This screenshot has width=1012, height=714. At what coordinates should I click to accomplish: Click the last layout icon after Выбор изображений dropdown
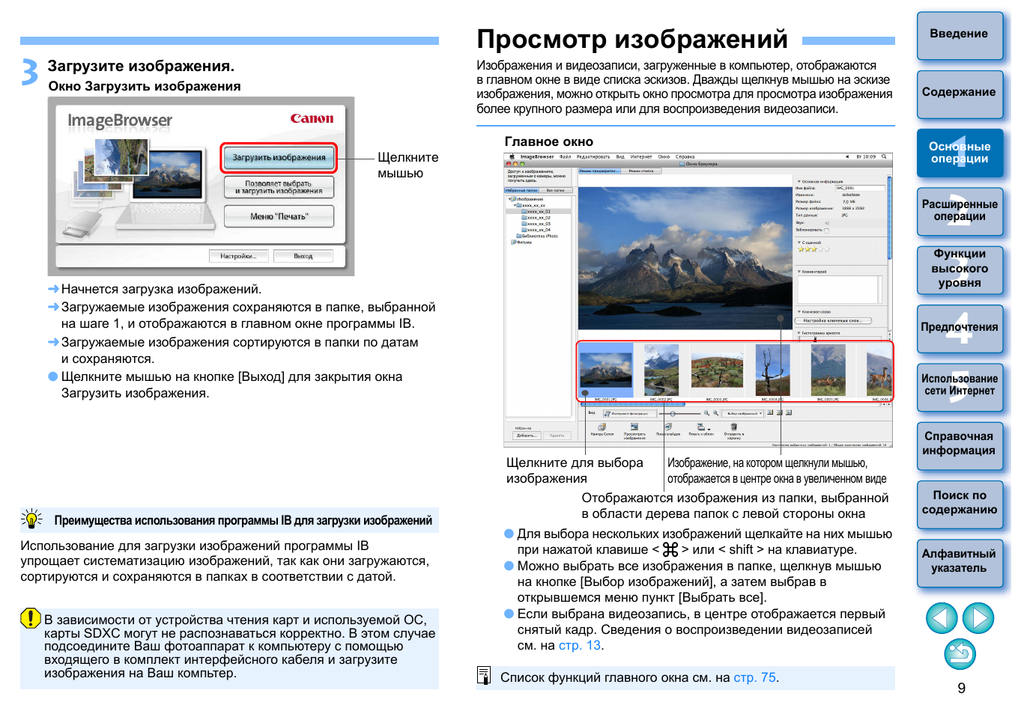point(789,412)
